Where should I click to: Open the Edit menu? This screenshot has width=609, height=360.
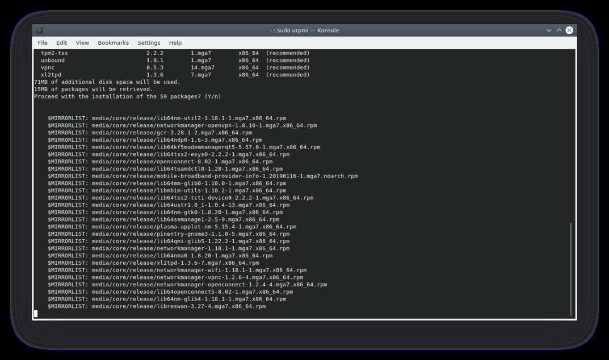point(61,43)
